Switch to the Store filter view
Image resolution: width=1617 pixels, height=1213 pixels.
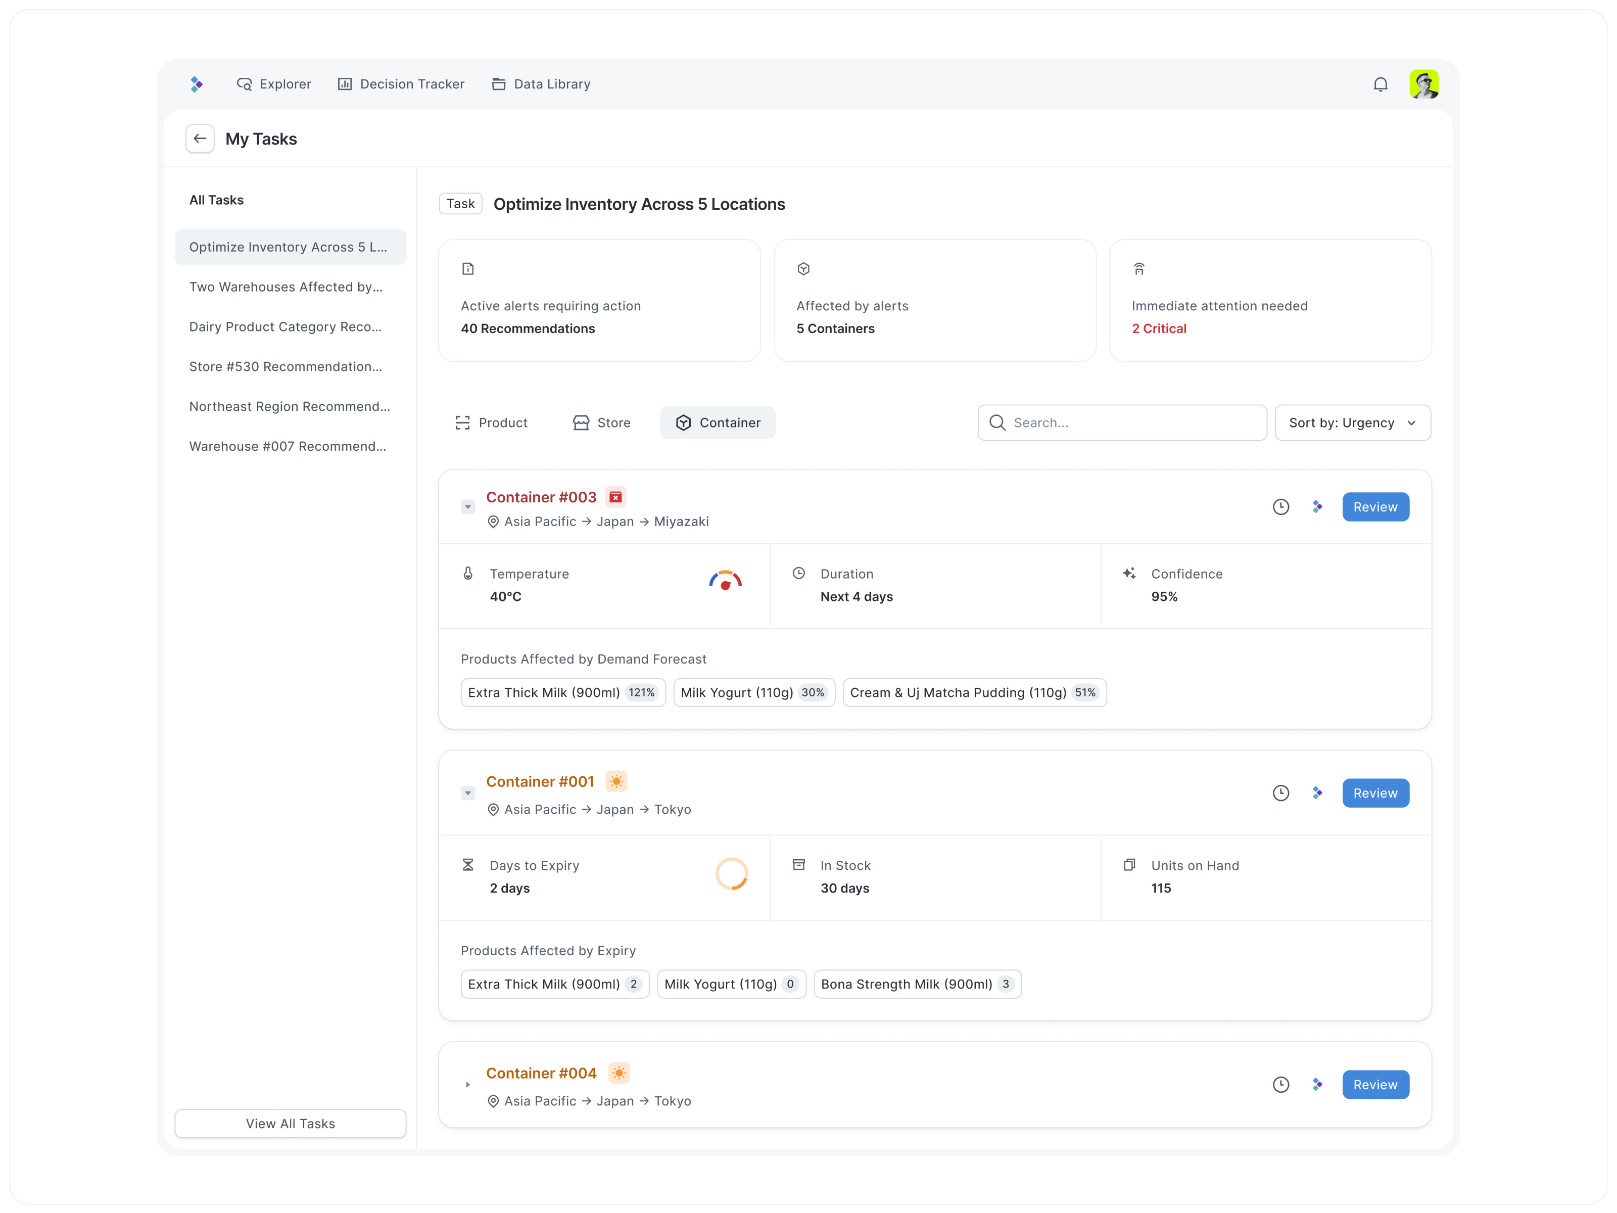[x=601, y=423]
